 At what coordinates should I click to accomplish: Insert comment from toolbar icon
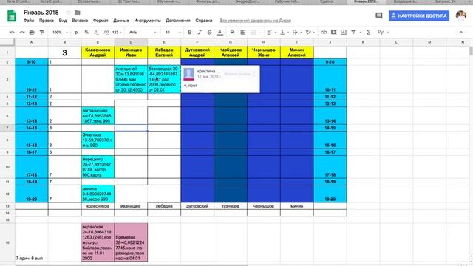(333, 32)
